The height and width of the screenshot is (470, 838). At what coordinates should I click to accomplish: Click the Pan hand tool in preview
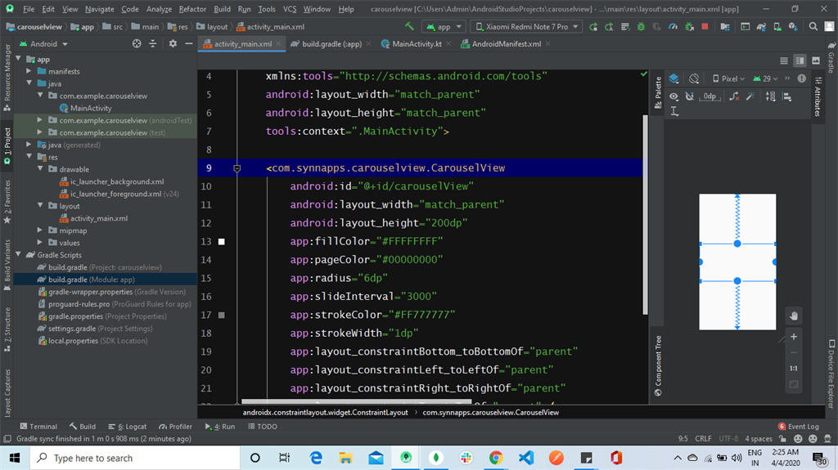793,316
